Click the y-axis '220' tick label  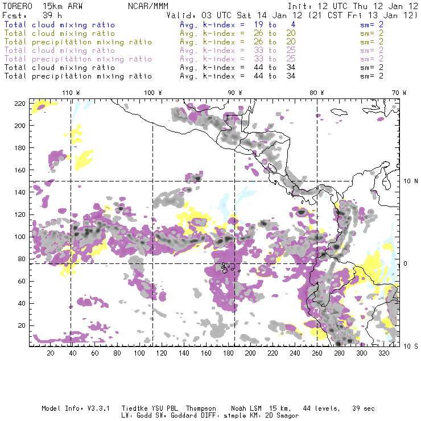coord(20,104)
